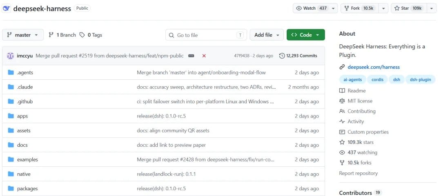The image size is (441, 196).
Task: Click the native folder icon
Action: coord(11,174)
